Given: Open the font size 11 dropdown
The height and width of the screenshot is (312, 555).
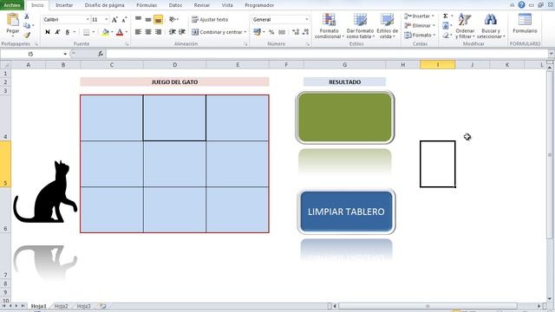Looking at the screenshot, I should 107,19.
